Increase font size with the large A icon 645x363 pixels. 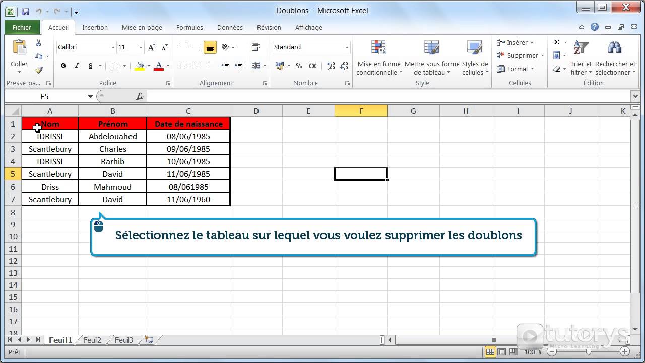click(152, 47)
